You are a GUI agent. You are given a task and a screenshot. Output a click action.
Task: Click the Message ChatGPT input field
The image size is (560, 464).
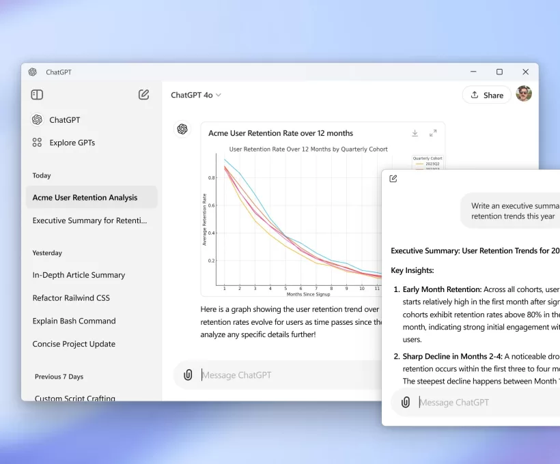click(287, 375)
